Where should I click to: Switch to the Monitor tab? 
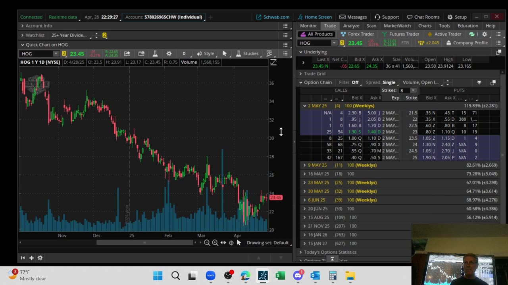[308, 26]
